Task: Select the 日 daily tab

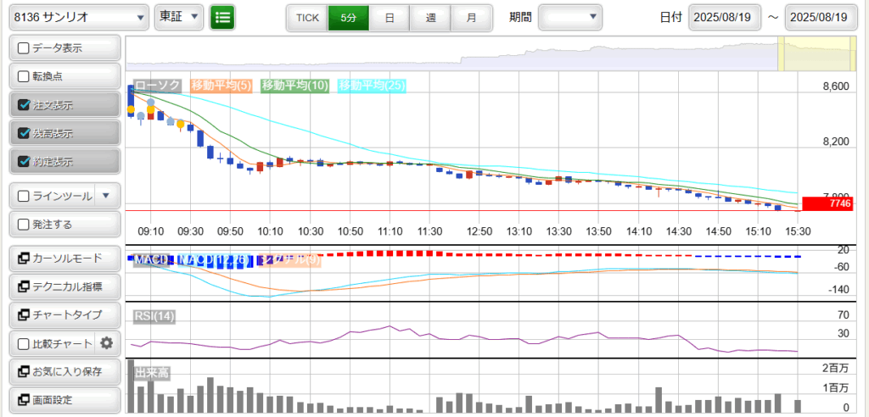Action: coord(390,18)
